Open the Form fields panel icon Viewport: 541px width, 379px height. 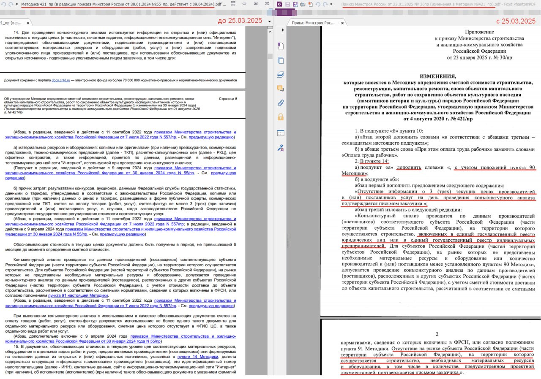pos(280,133)
